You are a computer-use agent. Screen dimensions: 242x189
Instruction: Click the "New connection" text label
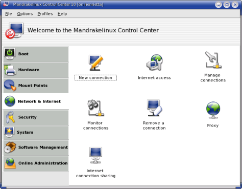point(95,78)
